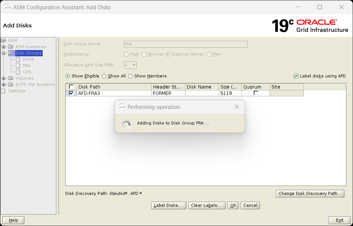Image resolution: width=353 pixels, height=226 pixels.
Task: Expand the Volumes tree node
Action: pos(4,78)
